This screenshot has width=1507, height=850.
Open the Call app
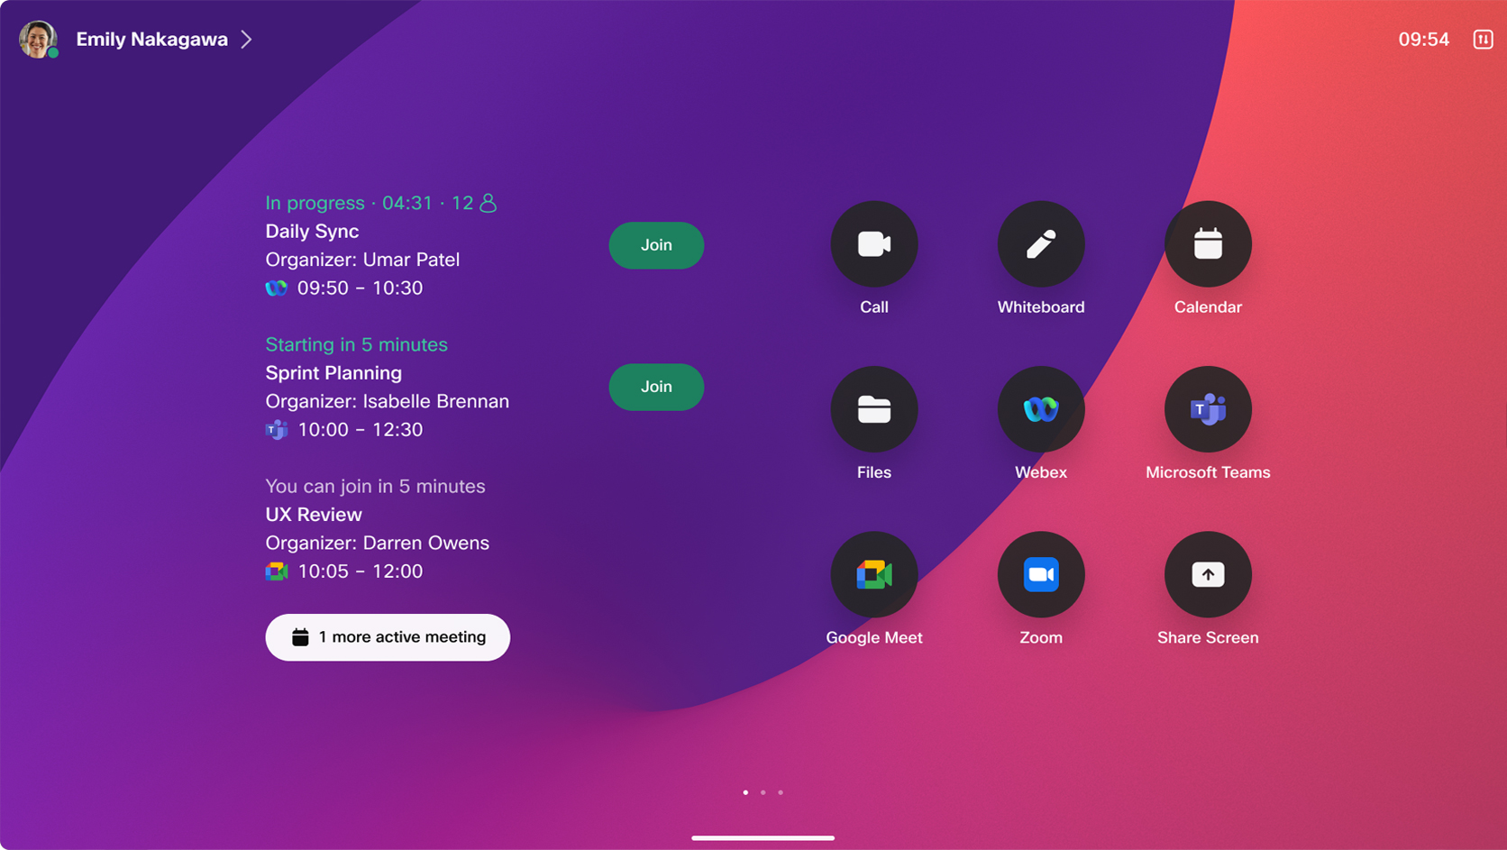coord(873,244)
